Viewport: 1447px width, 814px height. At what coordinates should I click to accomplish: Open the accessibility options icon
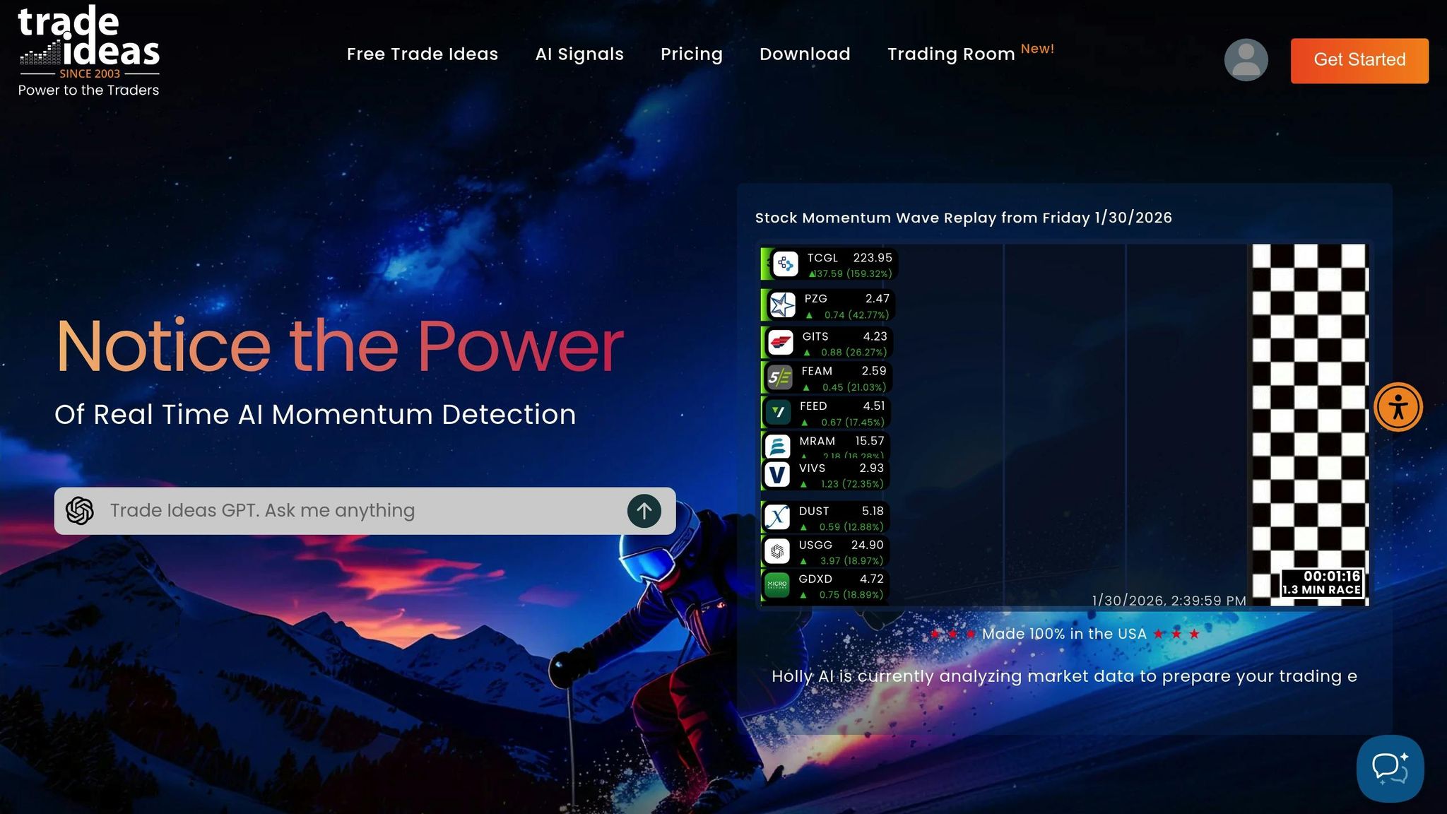[1398, 407]
